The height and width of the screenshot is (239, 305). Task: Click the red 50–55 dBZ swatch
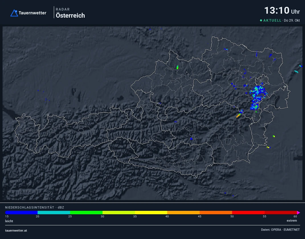248,213
